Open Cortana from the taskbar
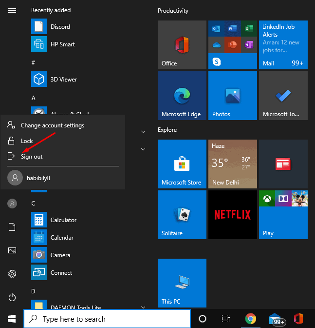Screen dimensions: 315x328 [x=203, y=319]
